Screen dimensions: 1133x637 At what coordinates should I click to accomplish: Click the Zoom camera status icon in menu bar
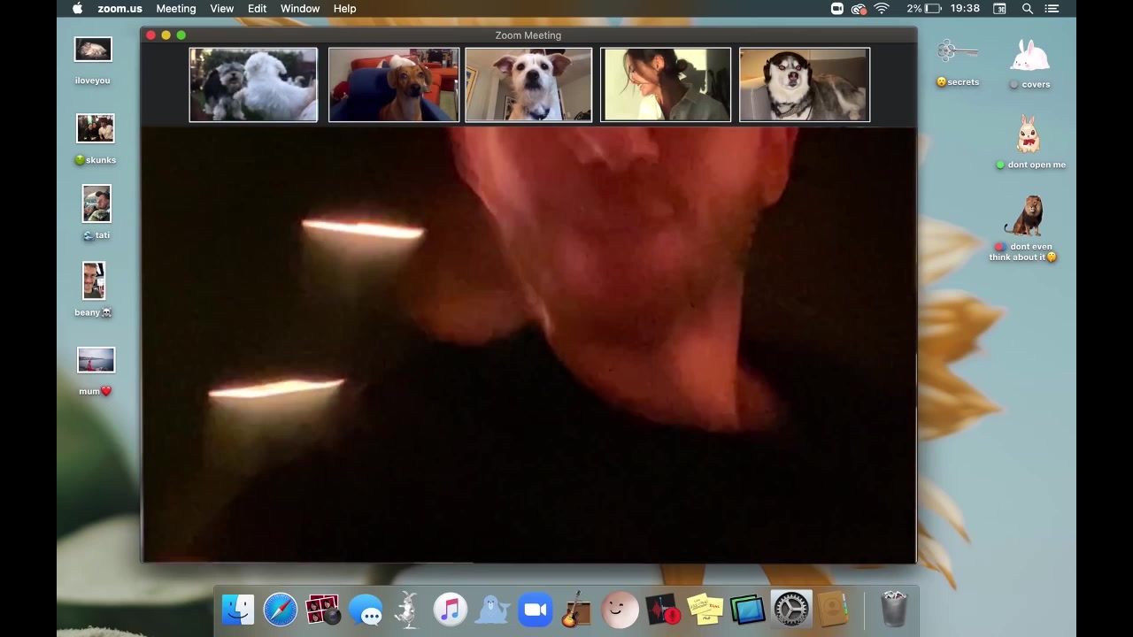coord(837,9)
